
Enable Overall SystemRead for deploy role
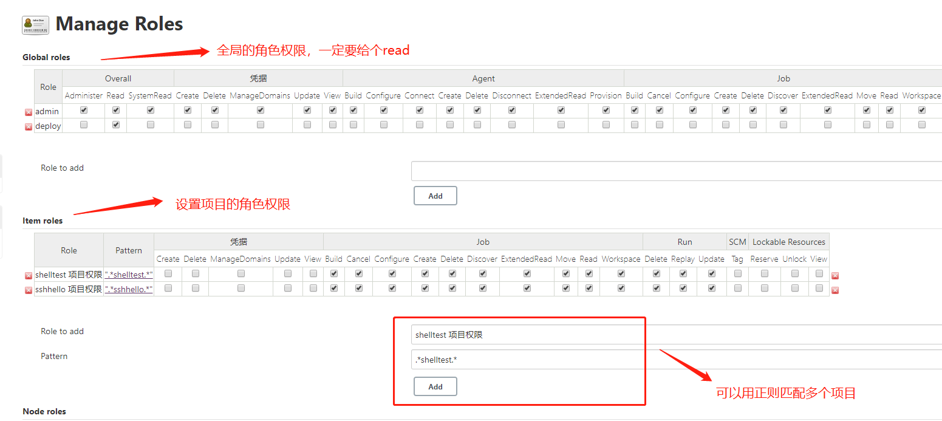(151, 125)
